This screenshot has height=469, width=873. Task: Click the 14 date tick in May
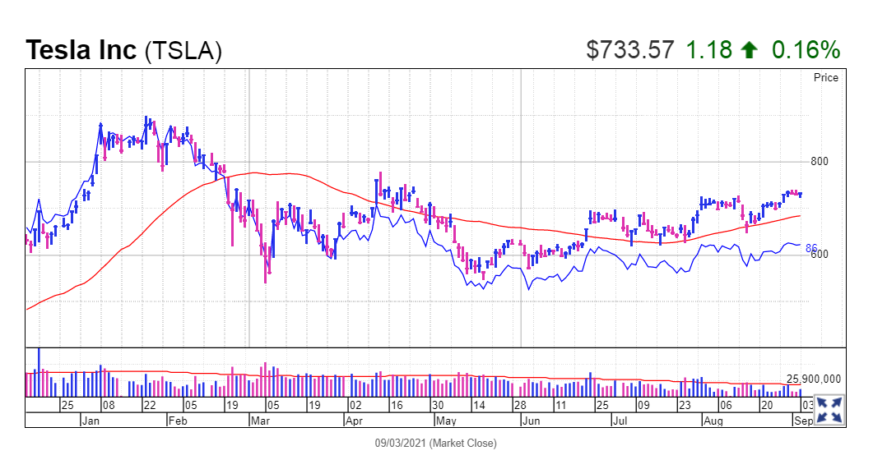(479, 405)
